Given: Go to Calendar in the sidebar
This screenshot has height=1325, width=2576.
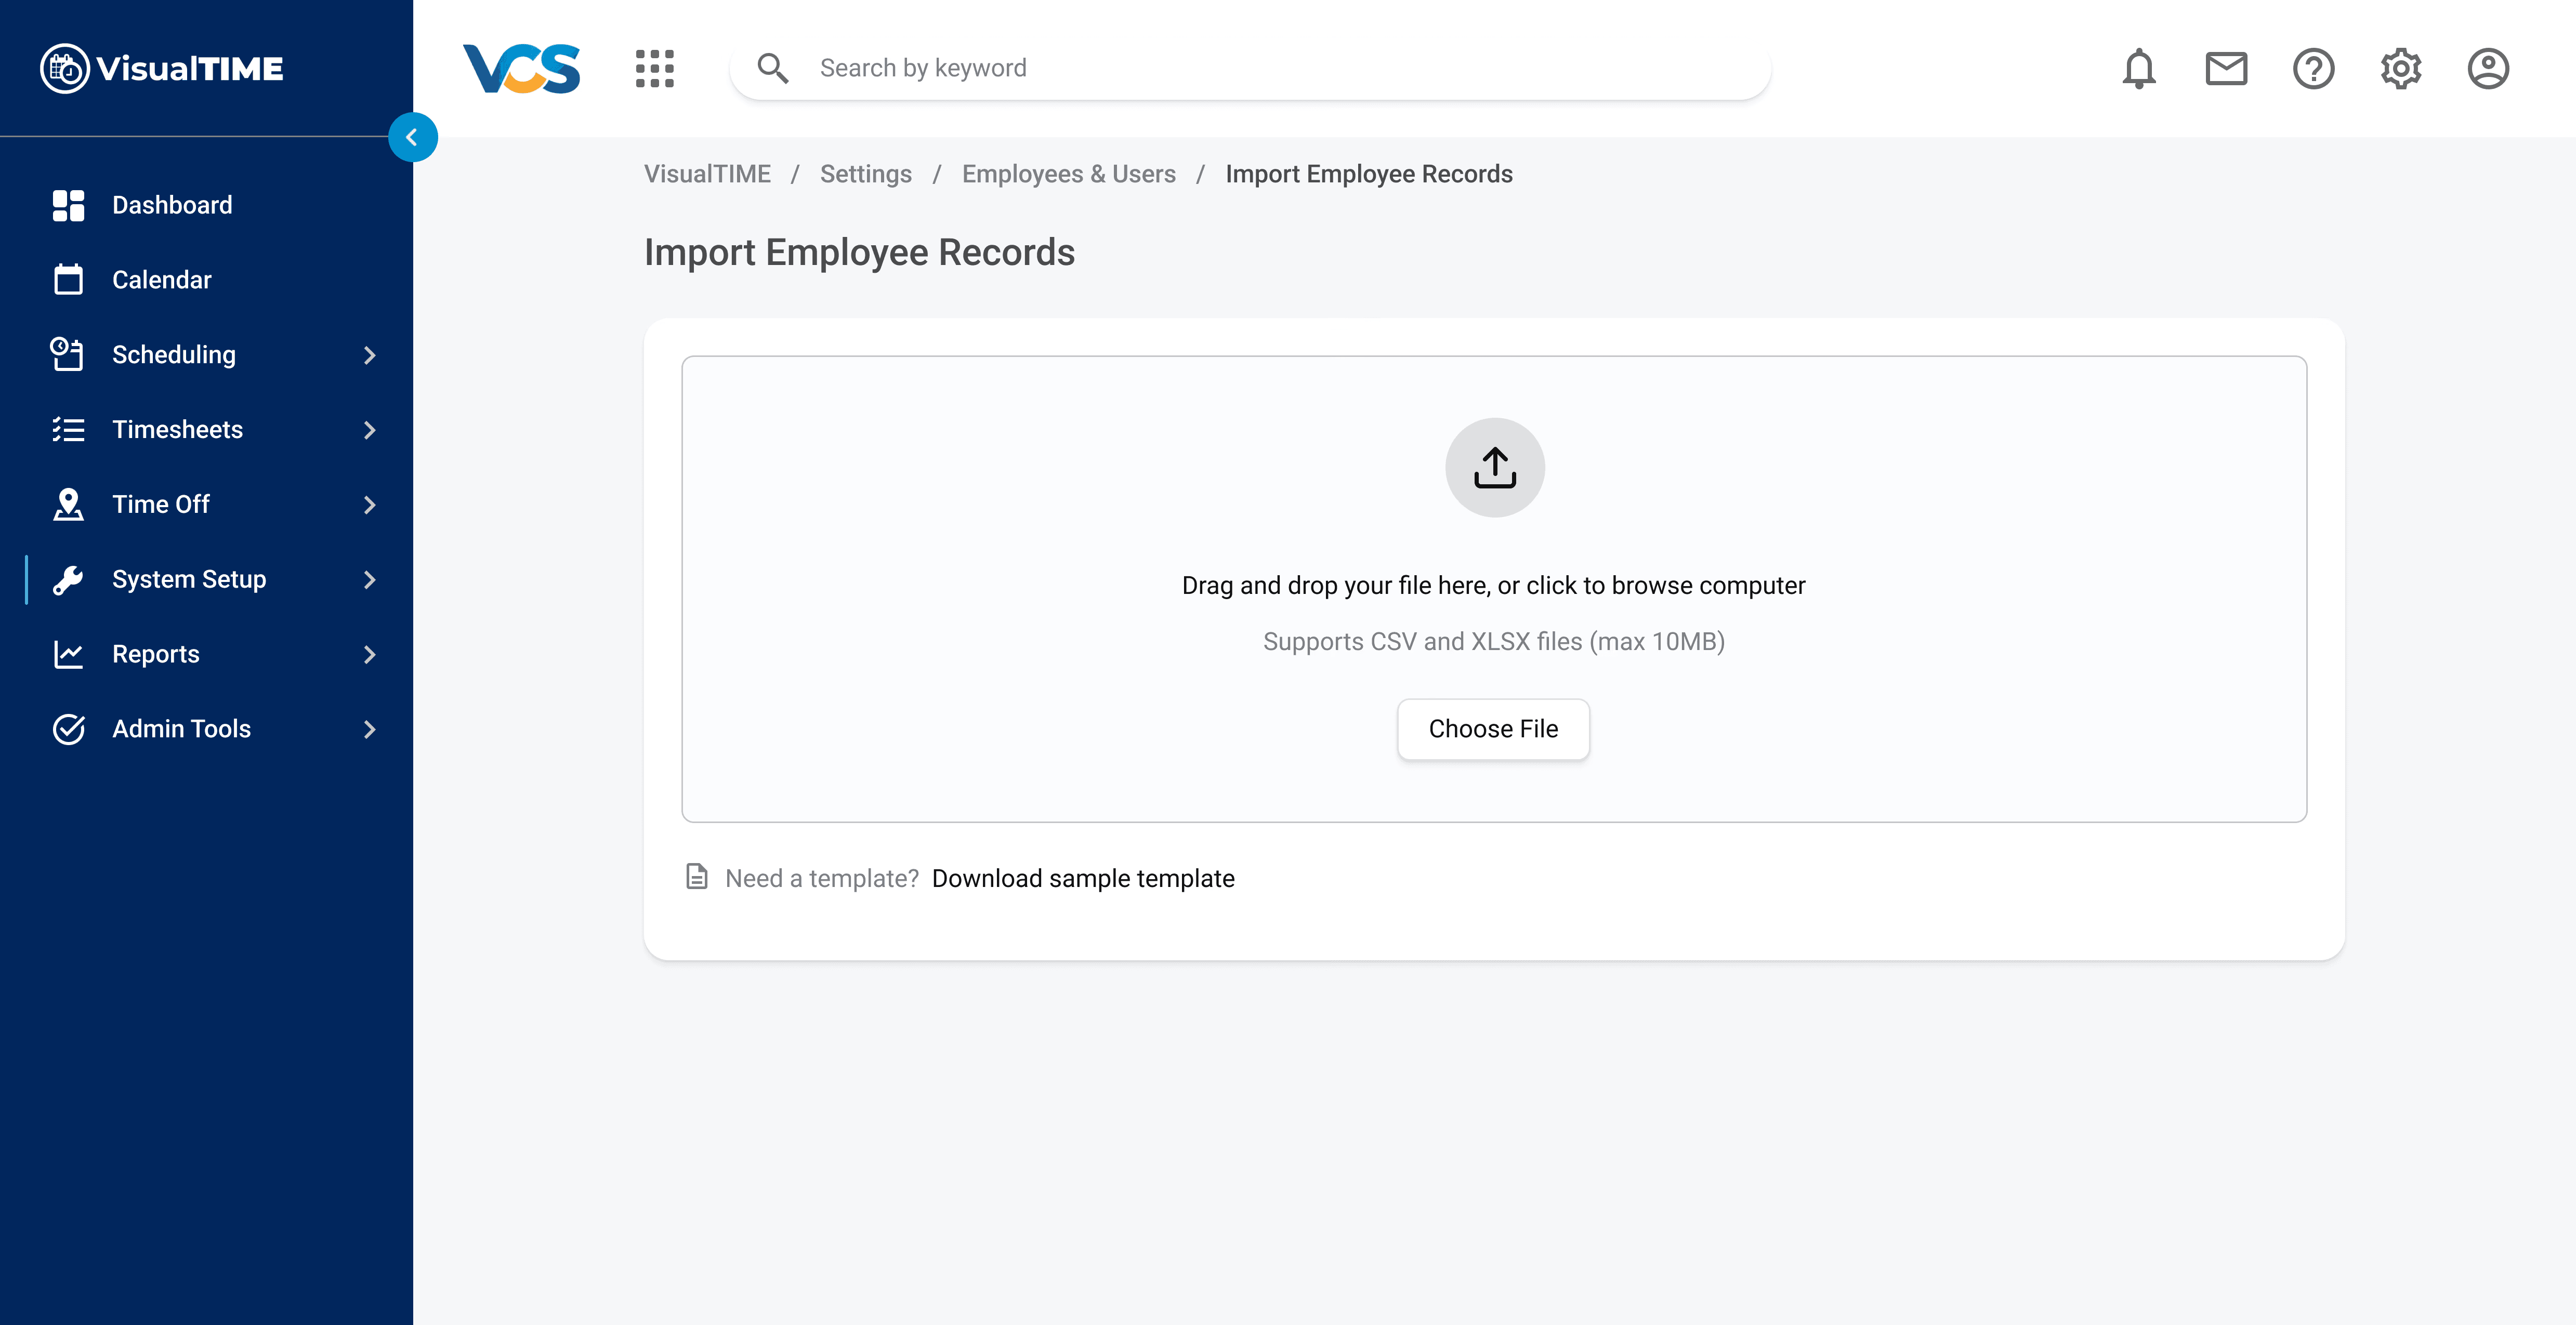Looking at the screenshot, I should pos(162,280).
